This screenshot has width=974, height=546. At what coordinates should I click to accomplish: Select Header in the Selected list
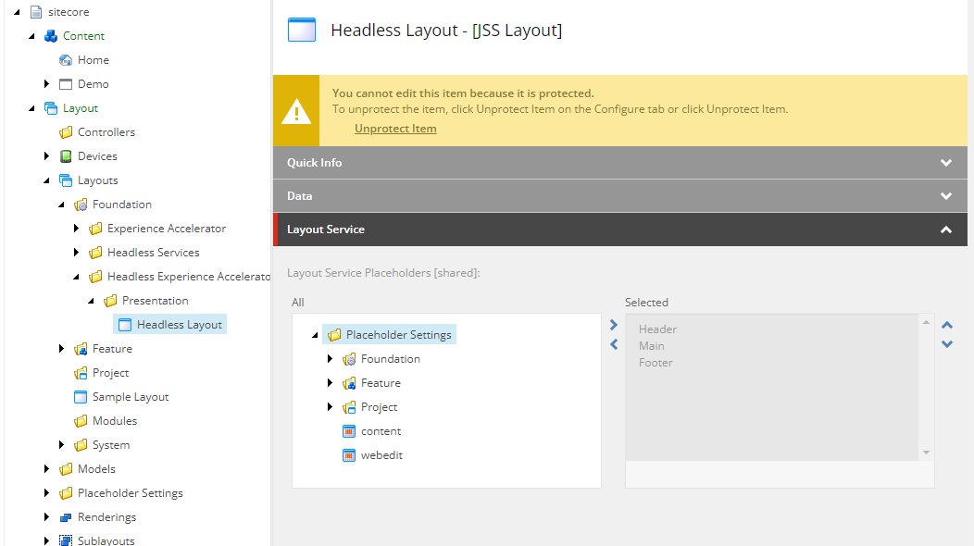(657, 329)
